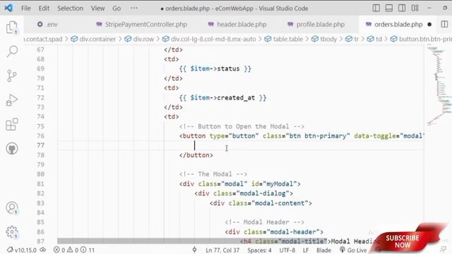Open the File menu
452x254 pixels.
point(26,8)
